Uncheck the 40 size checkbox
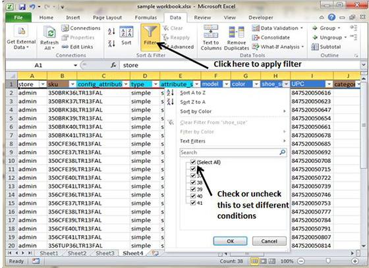Image resolution: width=369 pixels, height=268 pixels. point(193,196)
